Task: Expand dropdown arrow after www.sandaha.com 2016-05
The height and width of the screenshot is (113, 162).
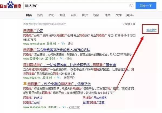Action: pyautogui.click(x=60, y=107)
